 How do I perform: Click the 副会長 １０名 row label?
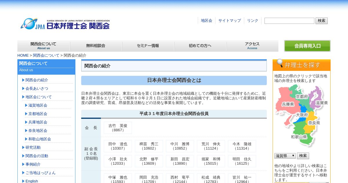(91, 154)
